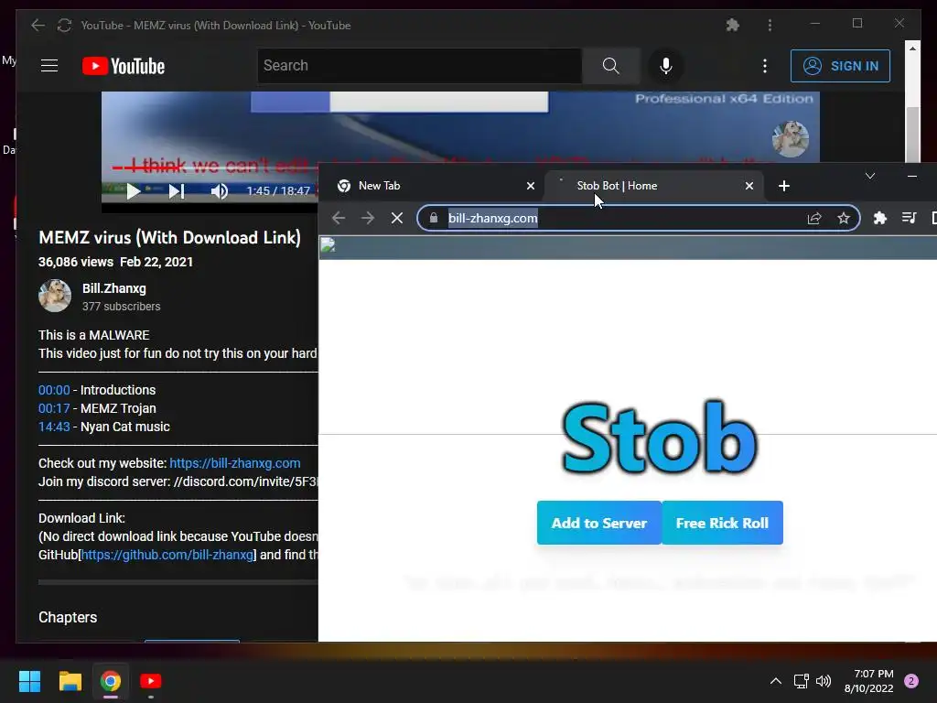
Task: Skip to next video
Action: (177, 191)
